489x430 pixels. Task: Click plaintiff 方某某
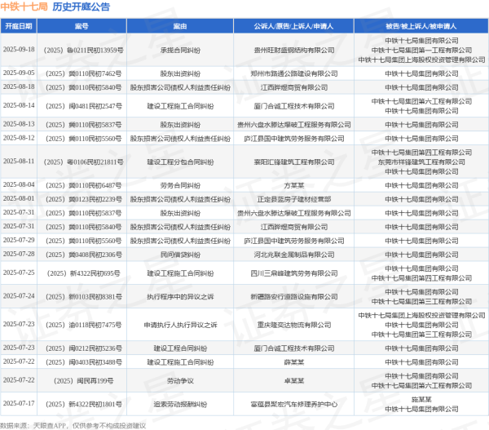tap(293, 185)
